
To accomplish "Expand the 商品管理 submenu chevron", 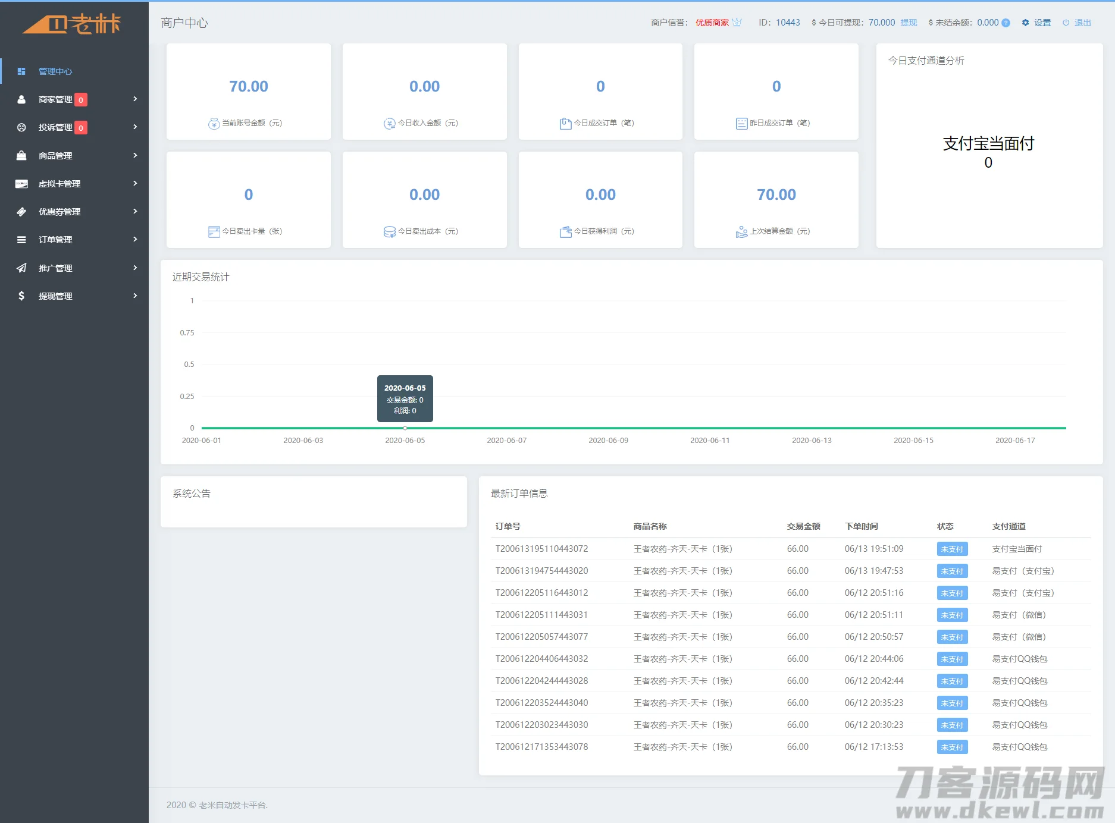I will (x=136, y=155).
